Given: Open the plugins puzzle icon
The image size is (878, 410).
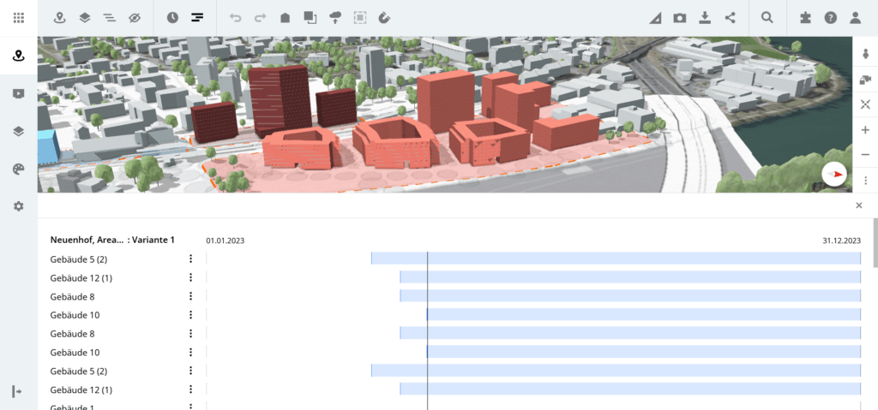Looking at the screenshot, I should [x=805, y=17].
